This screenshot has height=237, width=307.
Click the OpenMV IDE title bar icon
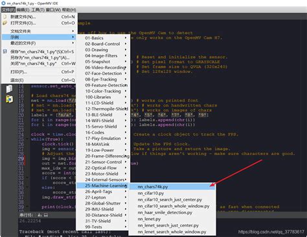3,3
